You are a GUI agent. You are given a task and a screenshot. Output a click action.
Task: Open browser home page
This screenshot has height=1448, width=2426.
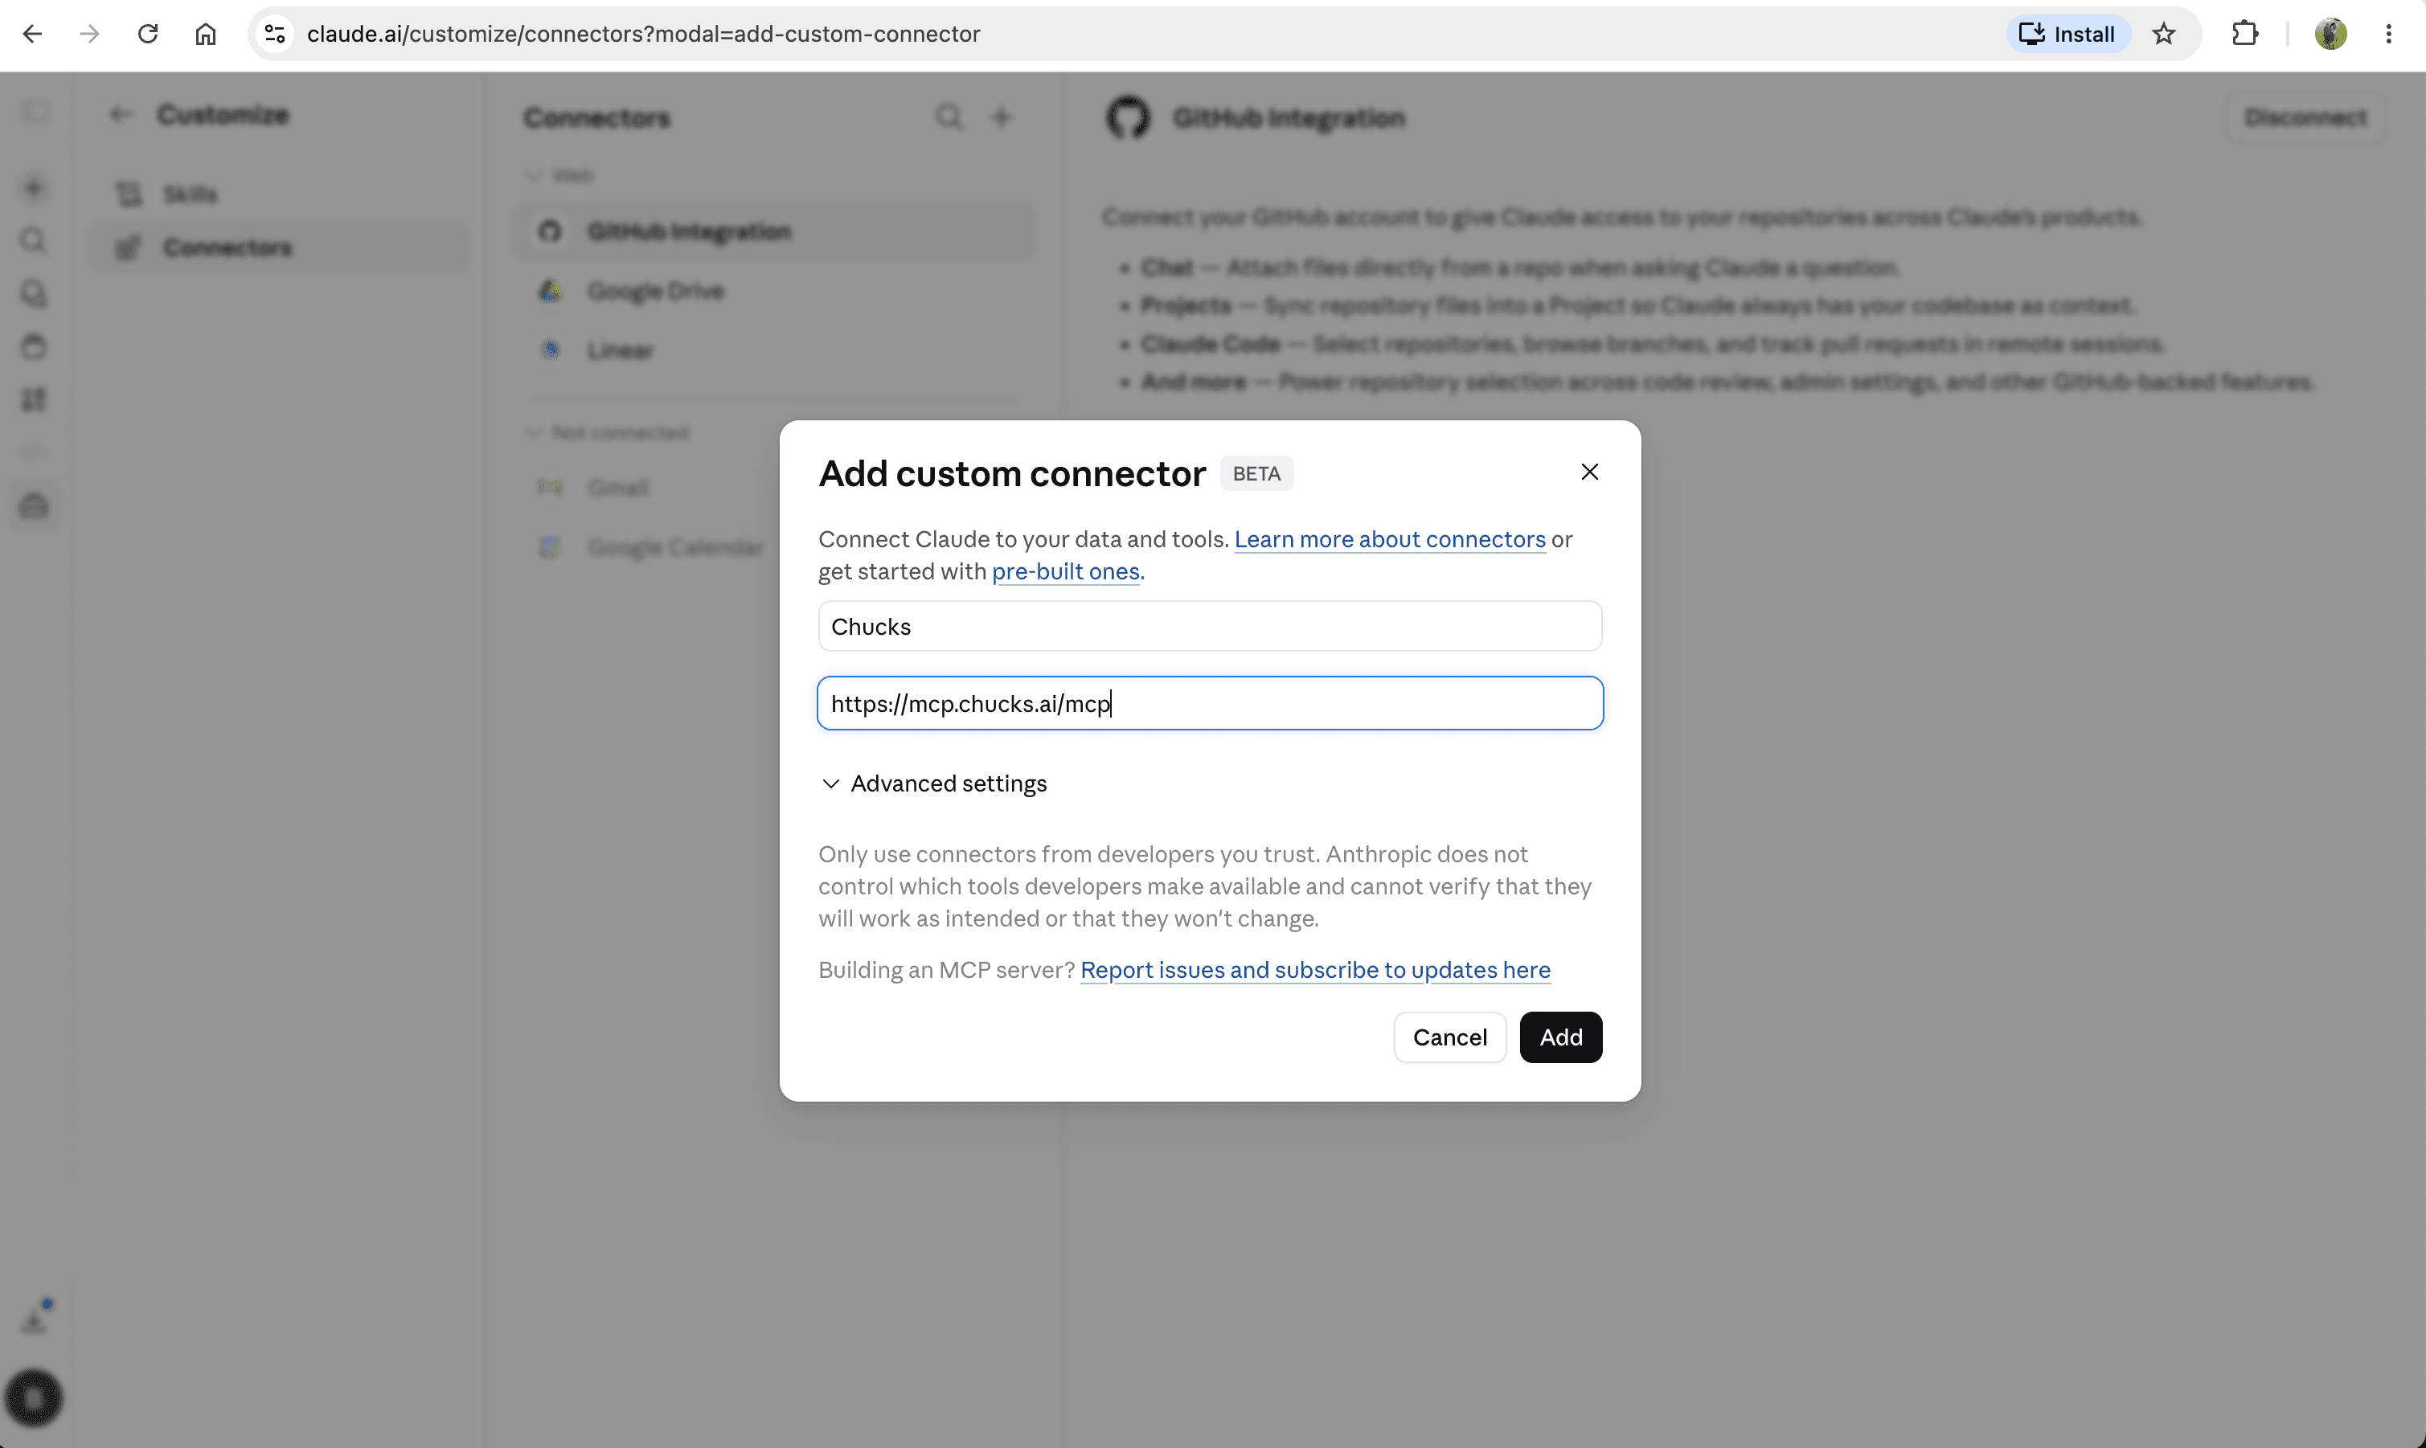coord(205,34)
